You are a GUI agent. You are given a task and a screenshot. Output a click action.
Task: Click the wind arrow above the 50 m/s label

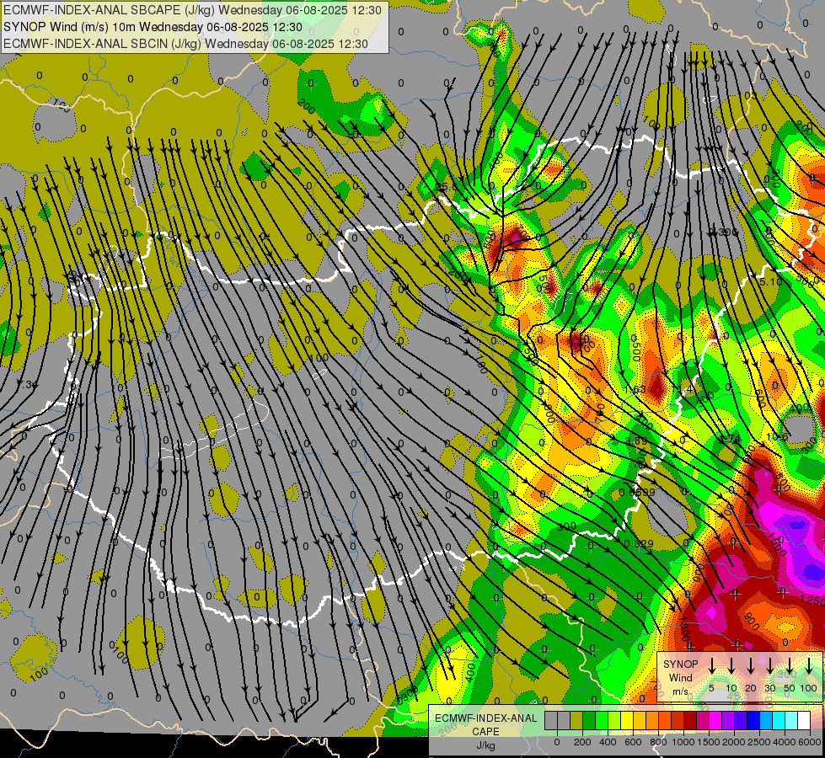pos(790,665)
